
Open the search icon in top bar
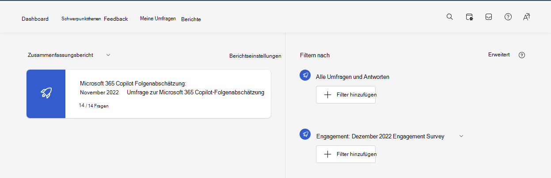pyautogui.click(x=450, y=17)
